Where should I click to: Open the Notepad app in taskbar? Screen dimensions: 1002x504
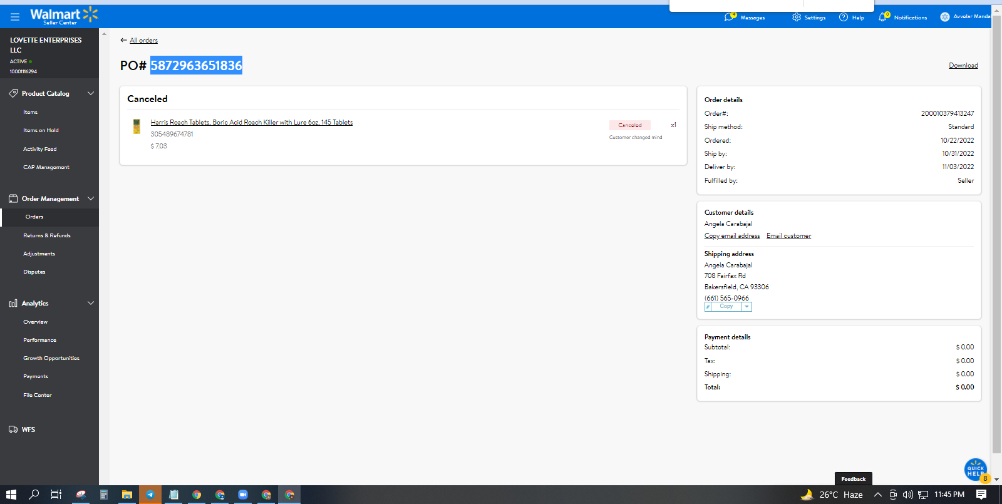[173, 495]
